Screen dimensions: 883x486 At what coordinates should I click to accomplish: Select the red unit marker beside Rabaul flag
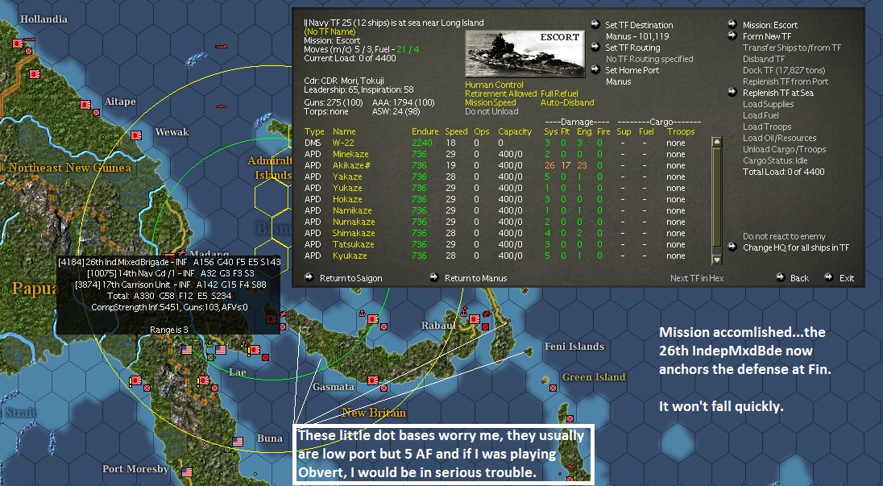tap(485, 326)
